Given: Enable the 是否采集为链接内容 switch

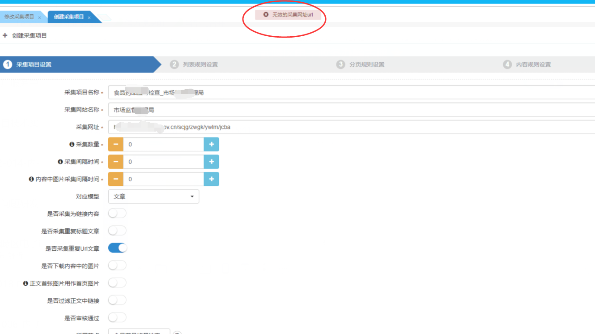Looking at the screenshot, I should (117, 214).
